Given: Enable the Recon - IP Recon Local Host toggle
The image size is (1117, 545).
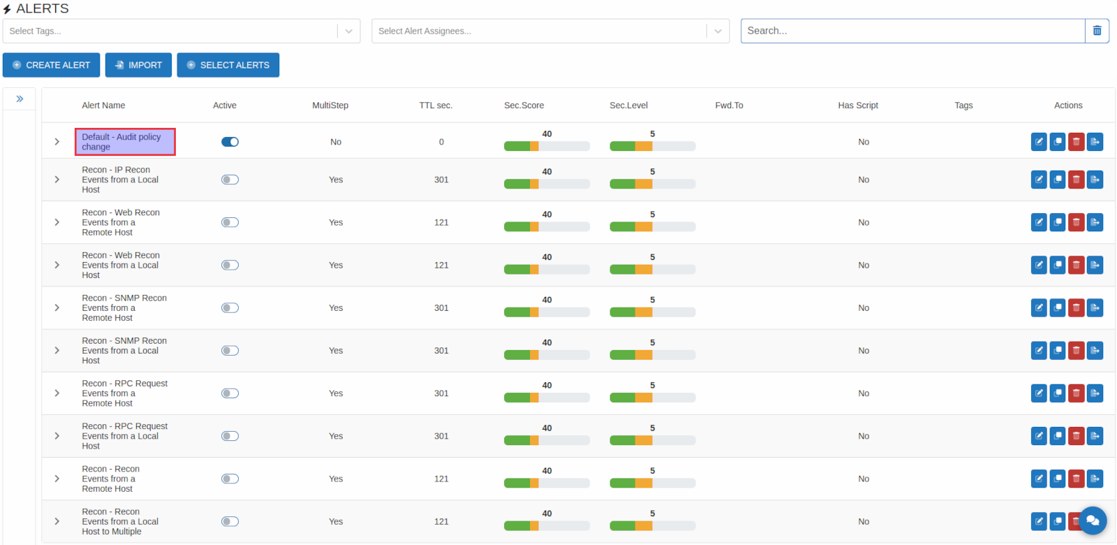Looking at the screenshot, I should [230, 180].
